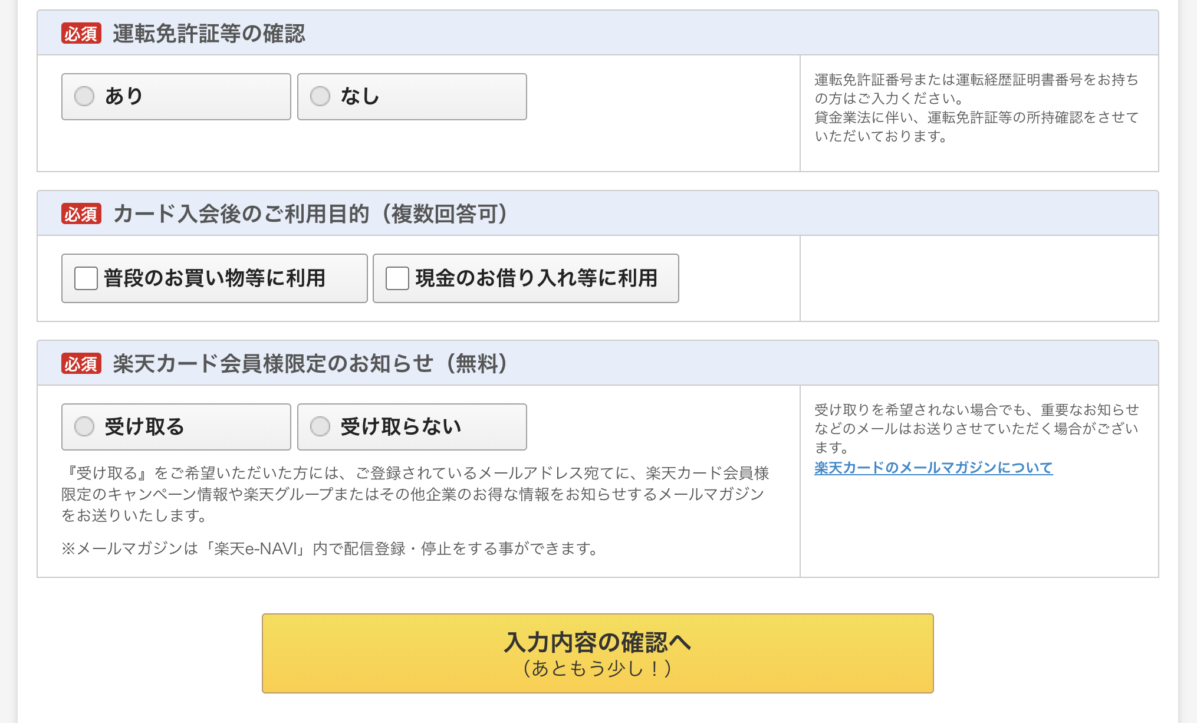Image resolution: width=1197 pixels, height=723 pixels.
Task: Click 必須 badge beside 運転免許証等の確認
Action: (81, 34)
